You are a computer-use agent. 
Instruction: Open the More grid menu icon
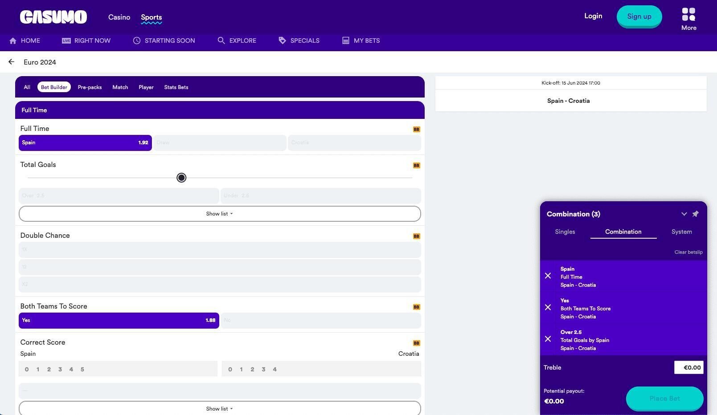pos(688,14)
